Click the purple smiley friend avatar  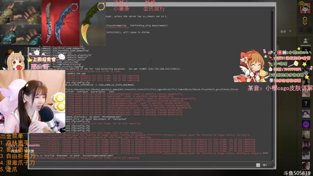pyautogui.click(x=306, y=124)
